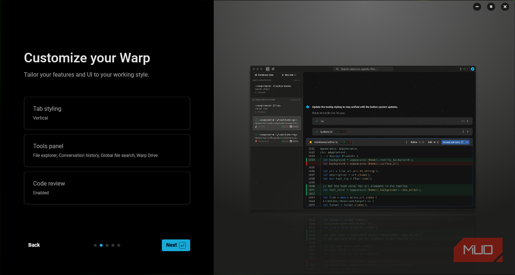This screenshot has height=275, width=515.
Task: Open the dropdown arrow beside Accept and save
Action: point(468,142)
